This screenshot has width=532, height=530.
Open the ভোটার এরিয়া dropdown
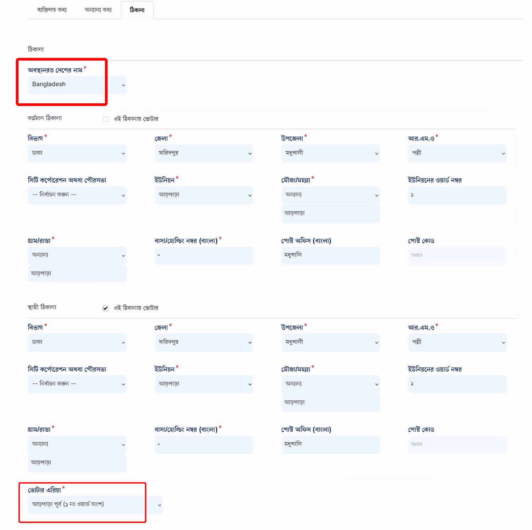click(x=95, y=504)
